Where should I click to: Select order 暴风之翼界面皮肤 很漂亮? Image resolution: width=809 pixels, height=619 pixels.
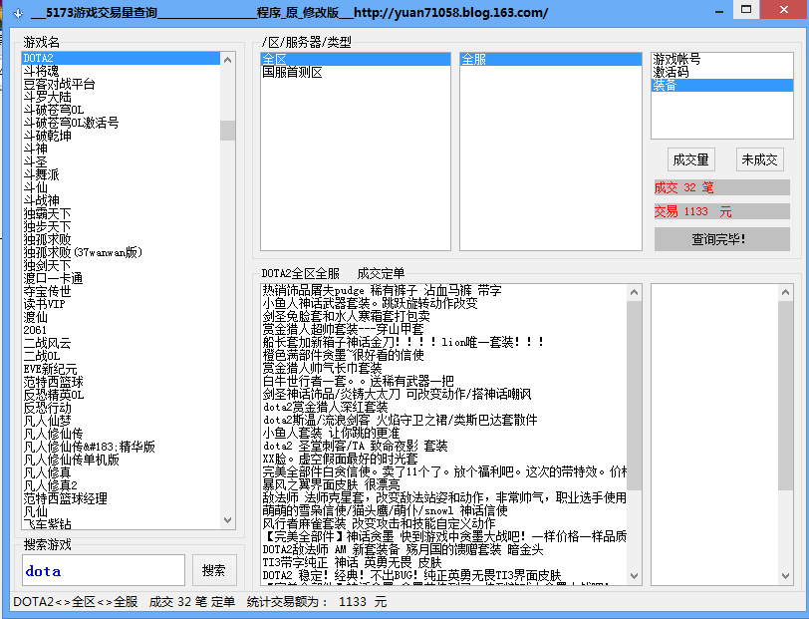coord(443,484)
